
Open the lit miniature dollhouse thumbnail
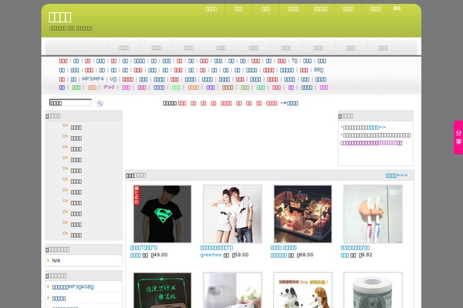point(302,214)
